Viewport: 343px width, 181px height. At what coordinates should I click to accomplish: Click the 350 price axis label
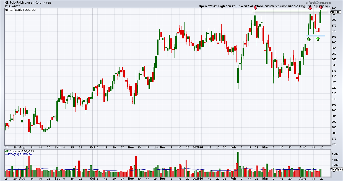click(x=334, y=54)
